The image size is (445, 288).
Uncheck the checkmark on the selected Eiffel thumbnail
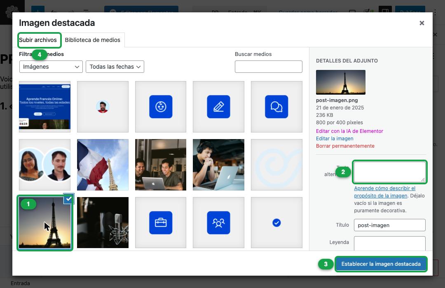[69, 199]
